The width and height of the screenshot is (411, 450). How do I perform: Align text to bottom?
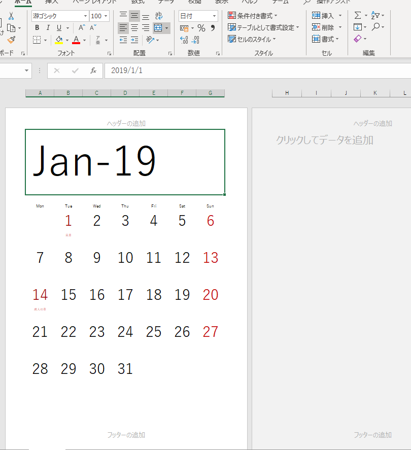(x=146, y=16)
